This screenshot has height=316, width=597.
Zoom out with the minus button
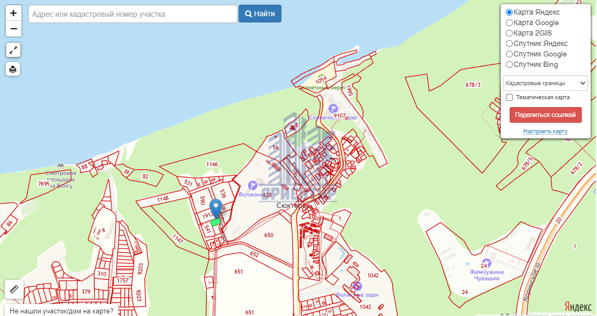tap(13, 29)
